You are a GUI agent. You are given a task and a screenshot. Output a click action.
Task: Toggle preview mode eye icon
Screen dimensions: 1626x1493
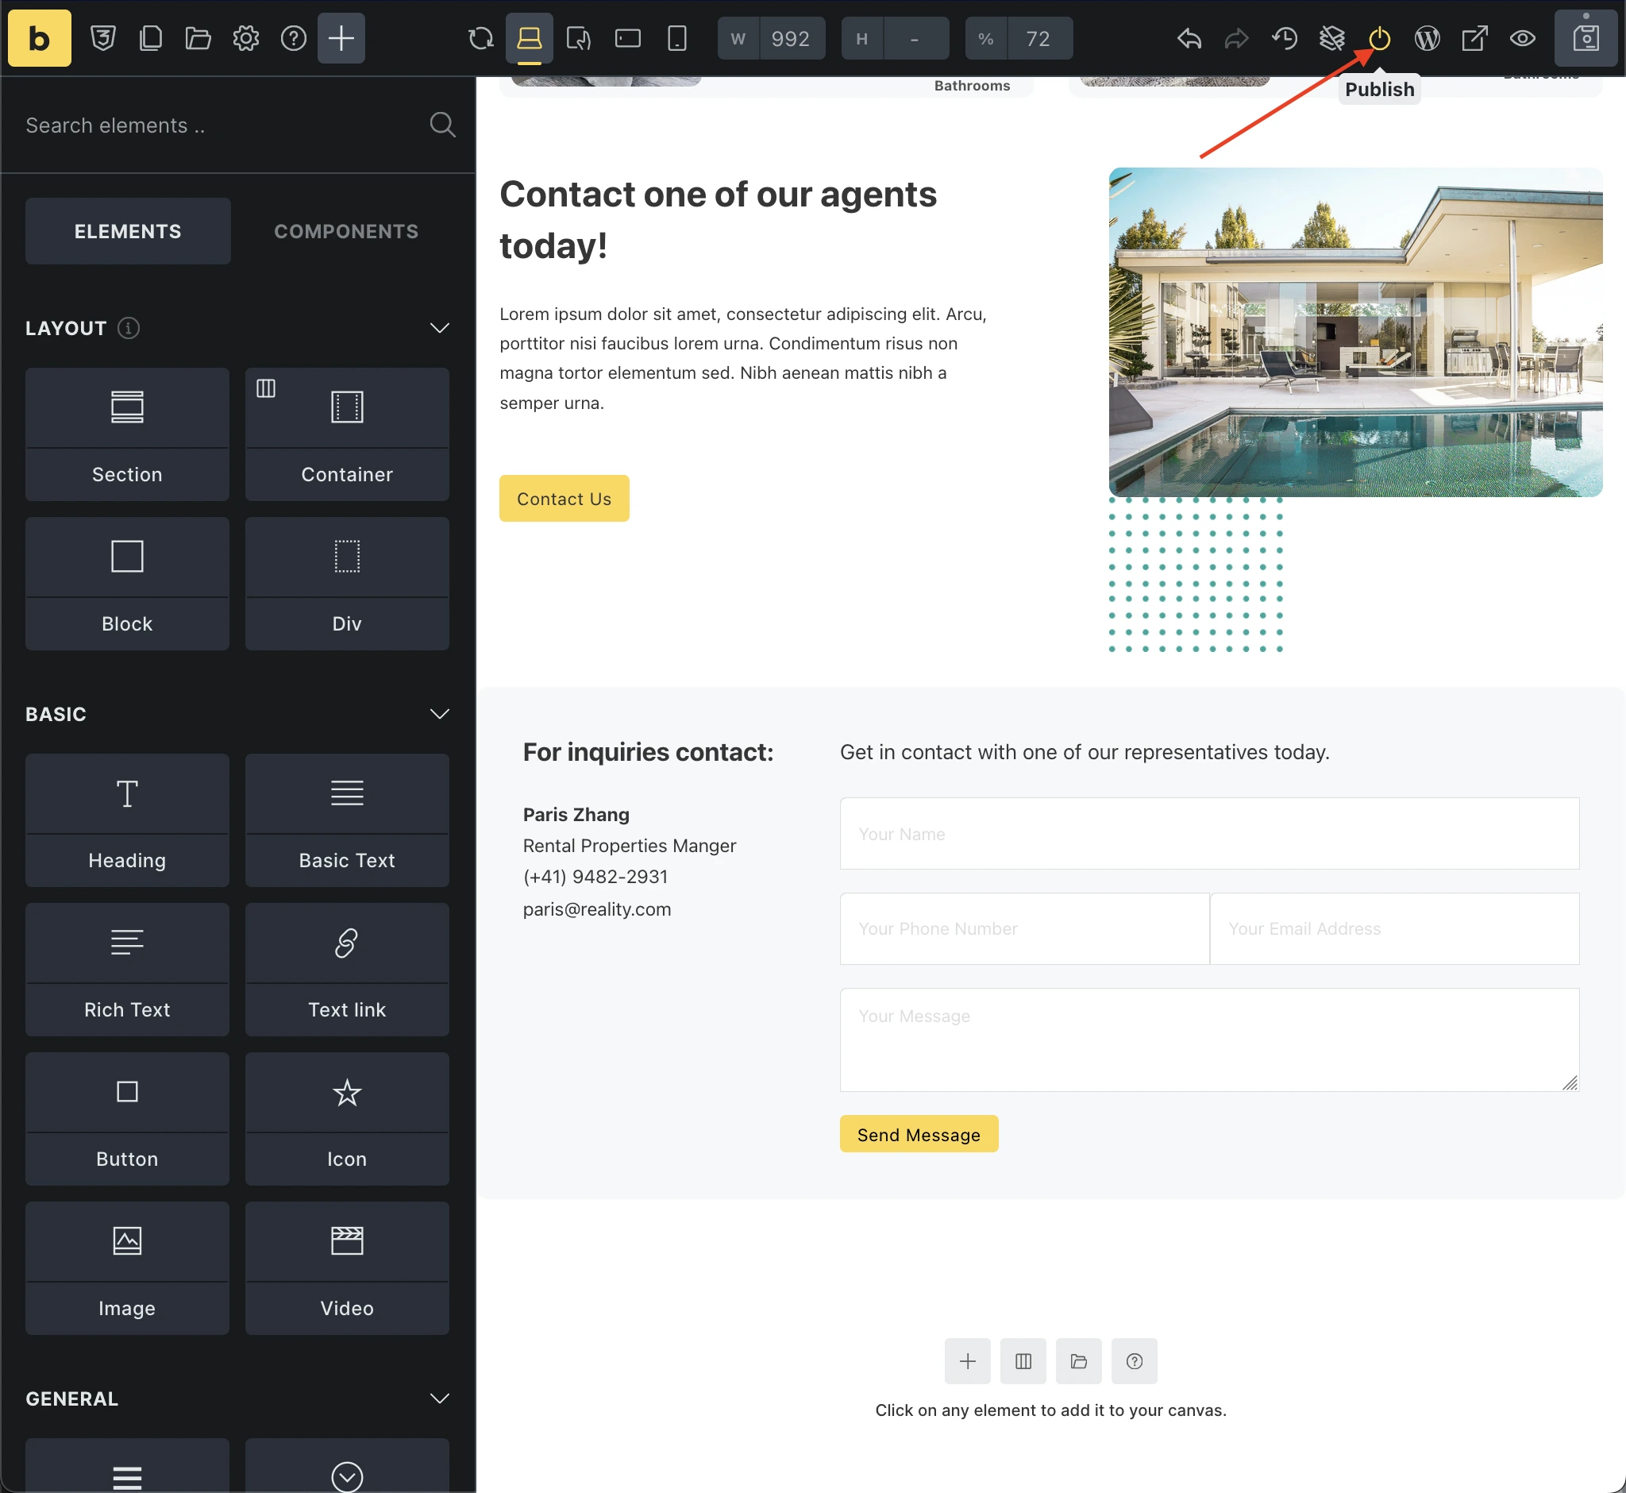[1522, 38]
